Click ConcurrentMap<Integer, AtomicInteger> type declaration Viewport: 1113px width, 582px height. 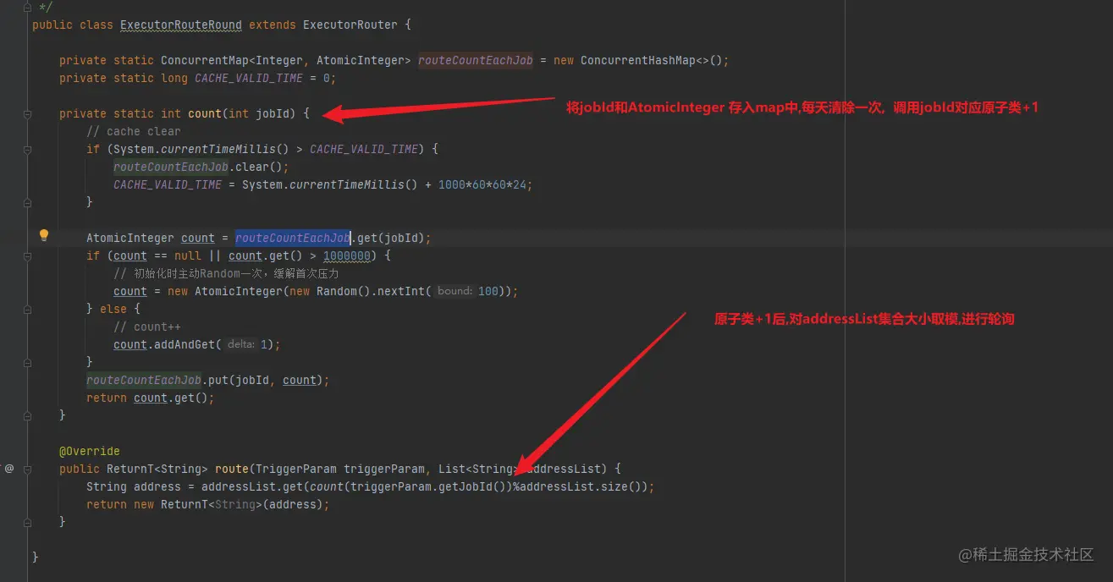click(x=286, y=60)
